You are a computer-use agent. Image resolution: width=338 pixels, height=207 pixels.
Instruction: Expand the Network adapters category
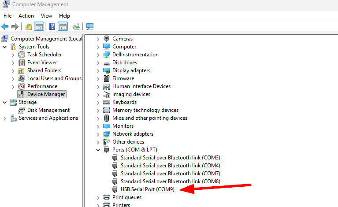(x=98, y=134)
